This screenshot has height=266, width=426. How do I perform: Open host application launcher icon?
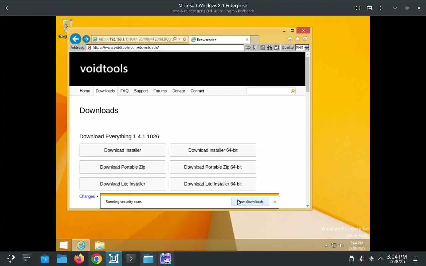[11, 259]
